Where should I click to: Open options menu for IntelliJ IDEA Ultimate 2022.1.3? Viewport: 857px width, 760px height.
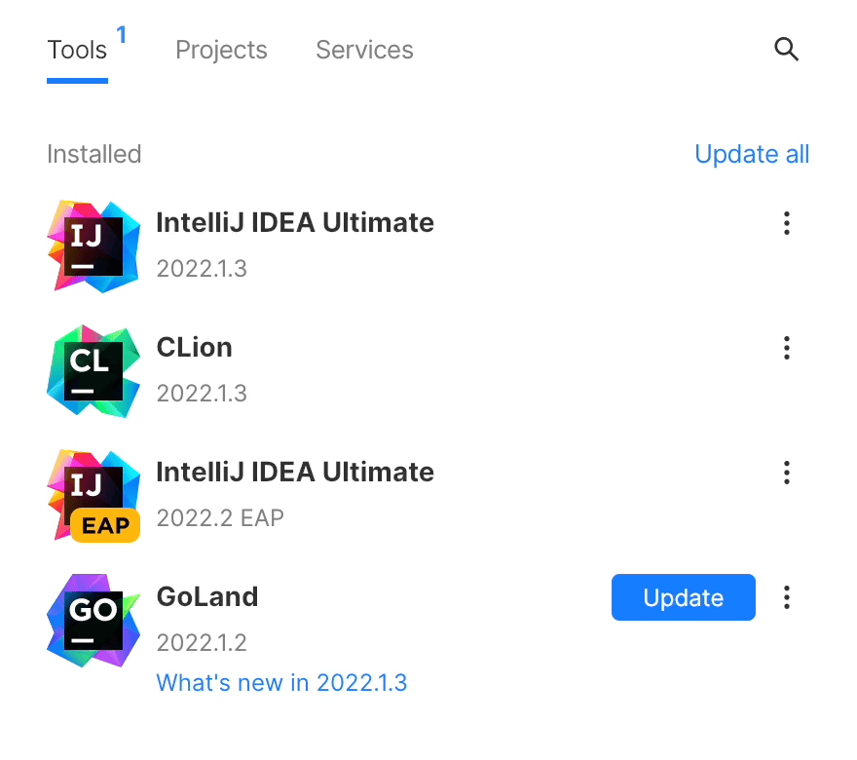tap(787, 223)
